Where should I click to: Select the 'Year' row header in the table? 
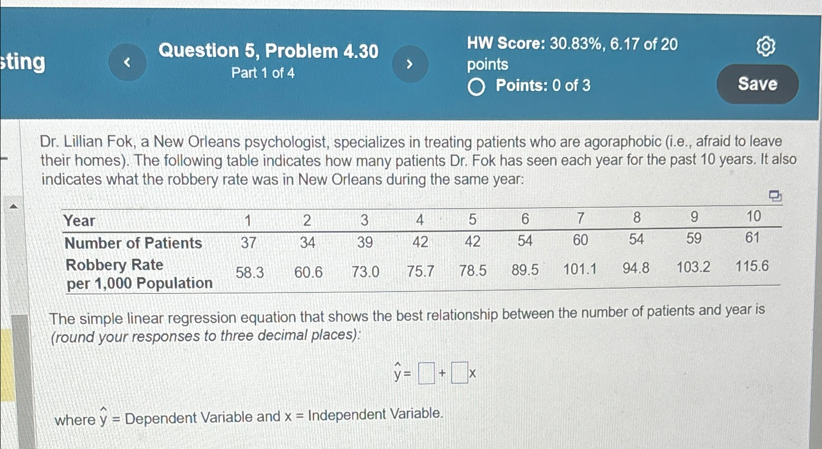(x=80, y=220)
